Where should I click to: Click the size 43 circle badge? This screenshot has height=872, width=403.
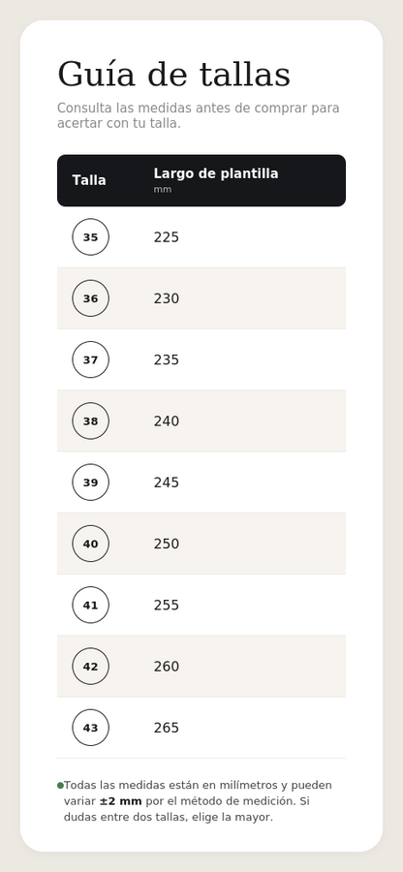coord(91,728)
